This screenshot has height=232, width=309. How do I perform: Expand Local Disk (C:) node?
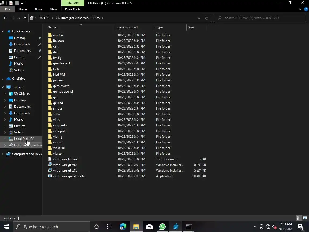pyautogui.click(x=5, y=139)
